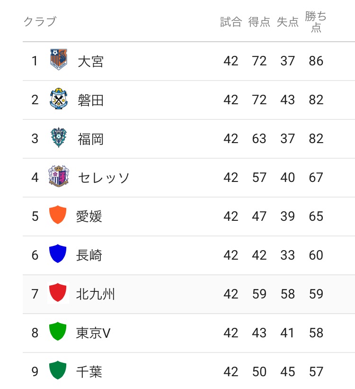
Task: Click the dark green shield next to 千葉
Action: click(x=58, y=371)
